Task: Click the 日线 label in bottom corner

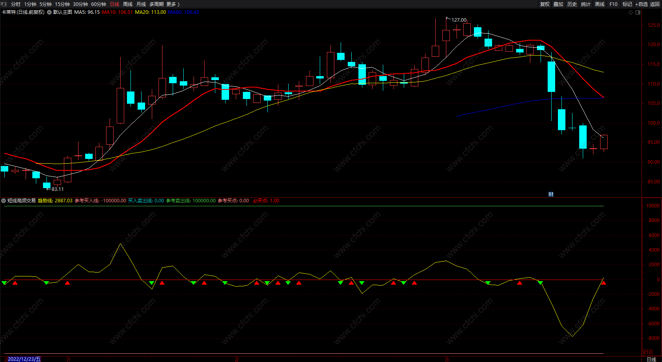Action: 651,359
